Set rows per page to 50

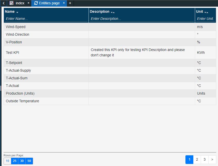point(29,161)
